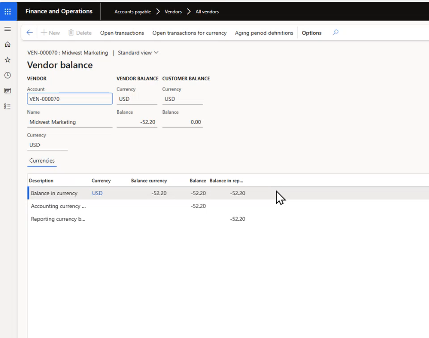Click the New button

[x=50, y=33]
